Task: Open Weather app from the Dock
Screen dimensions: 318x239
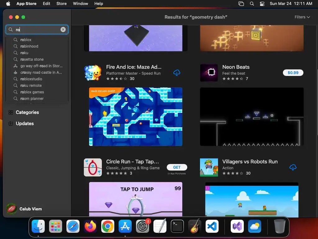Action: 255,226
